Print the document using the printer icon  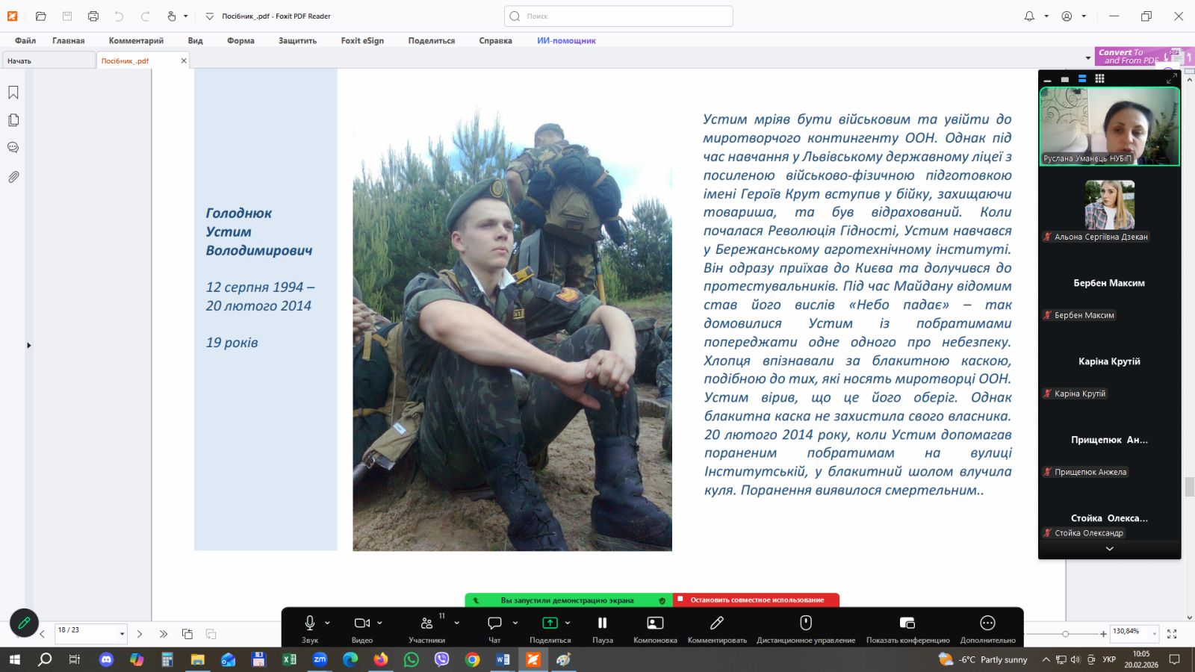coord(93,16)
